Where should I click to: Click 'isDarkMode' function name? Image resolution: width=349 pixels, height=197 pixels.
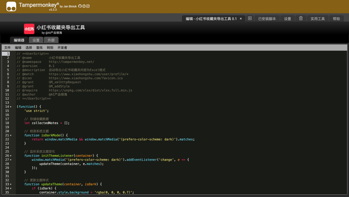point(51,135)
